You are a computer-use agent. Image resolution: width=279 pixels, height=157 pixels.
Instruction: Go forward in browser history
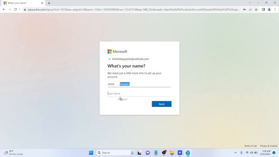click(10, 10)
